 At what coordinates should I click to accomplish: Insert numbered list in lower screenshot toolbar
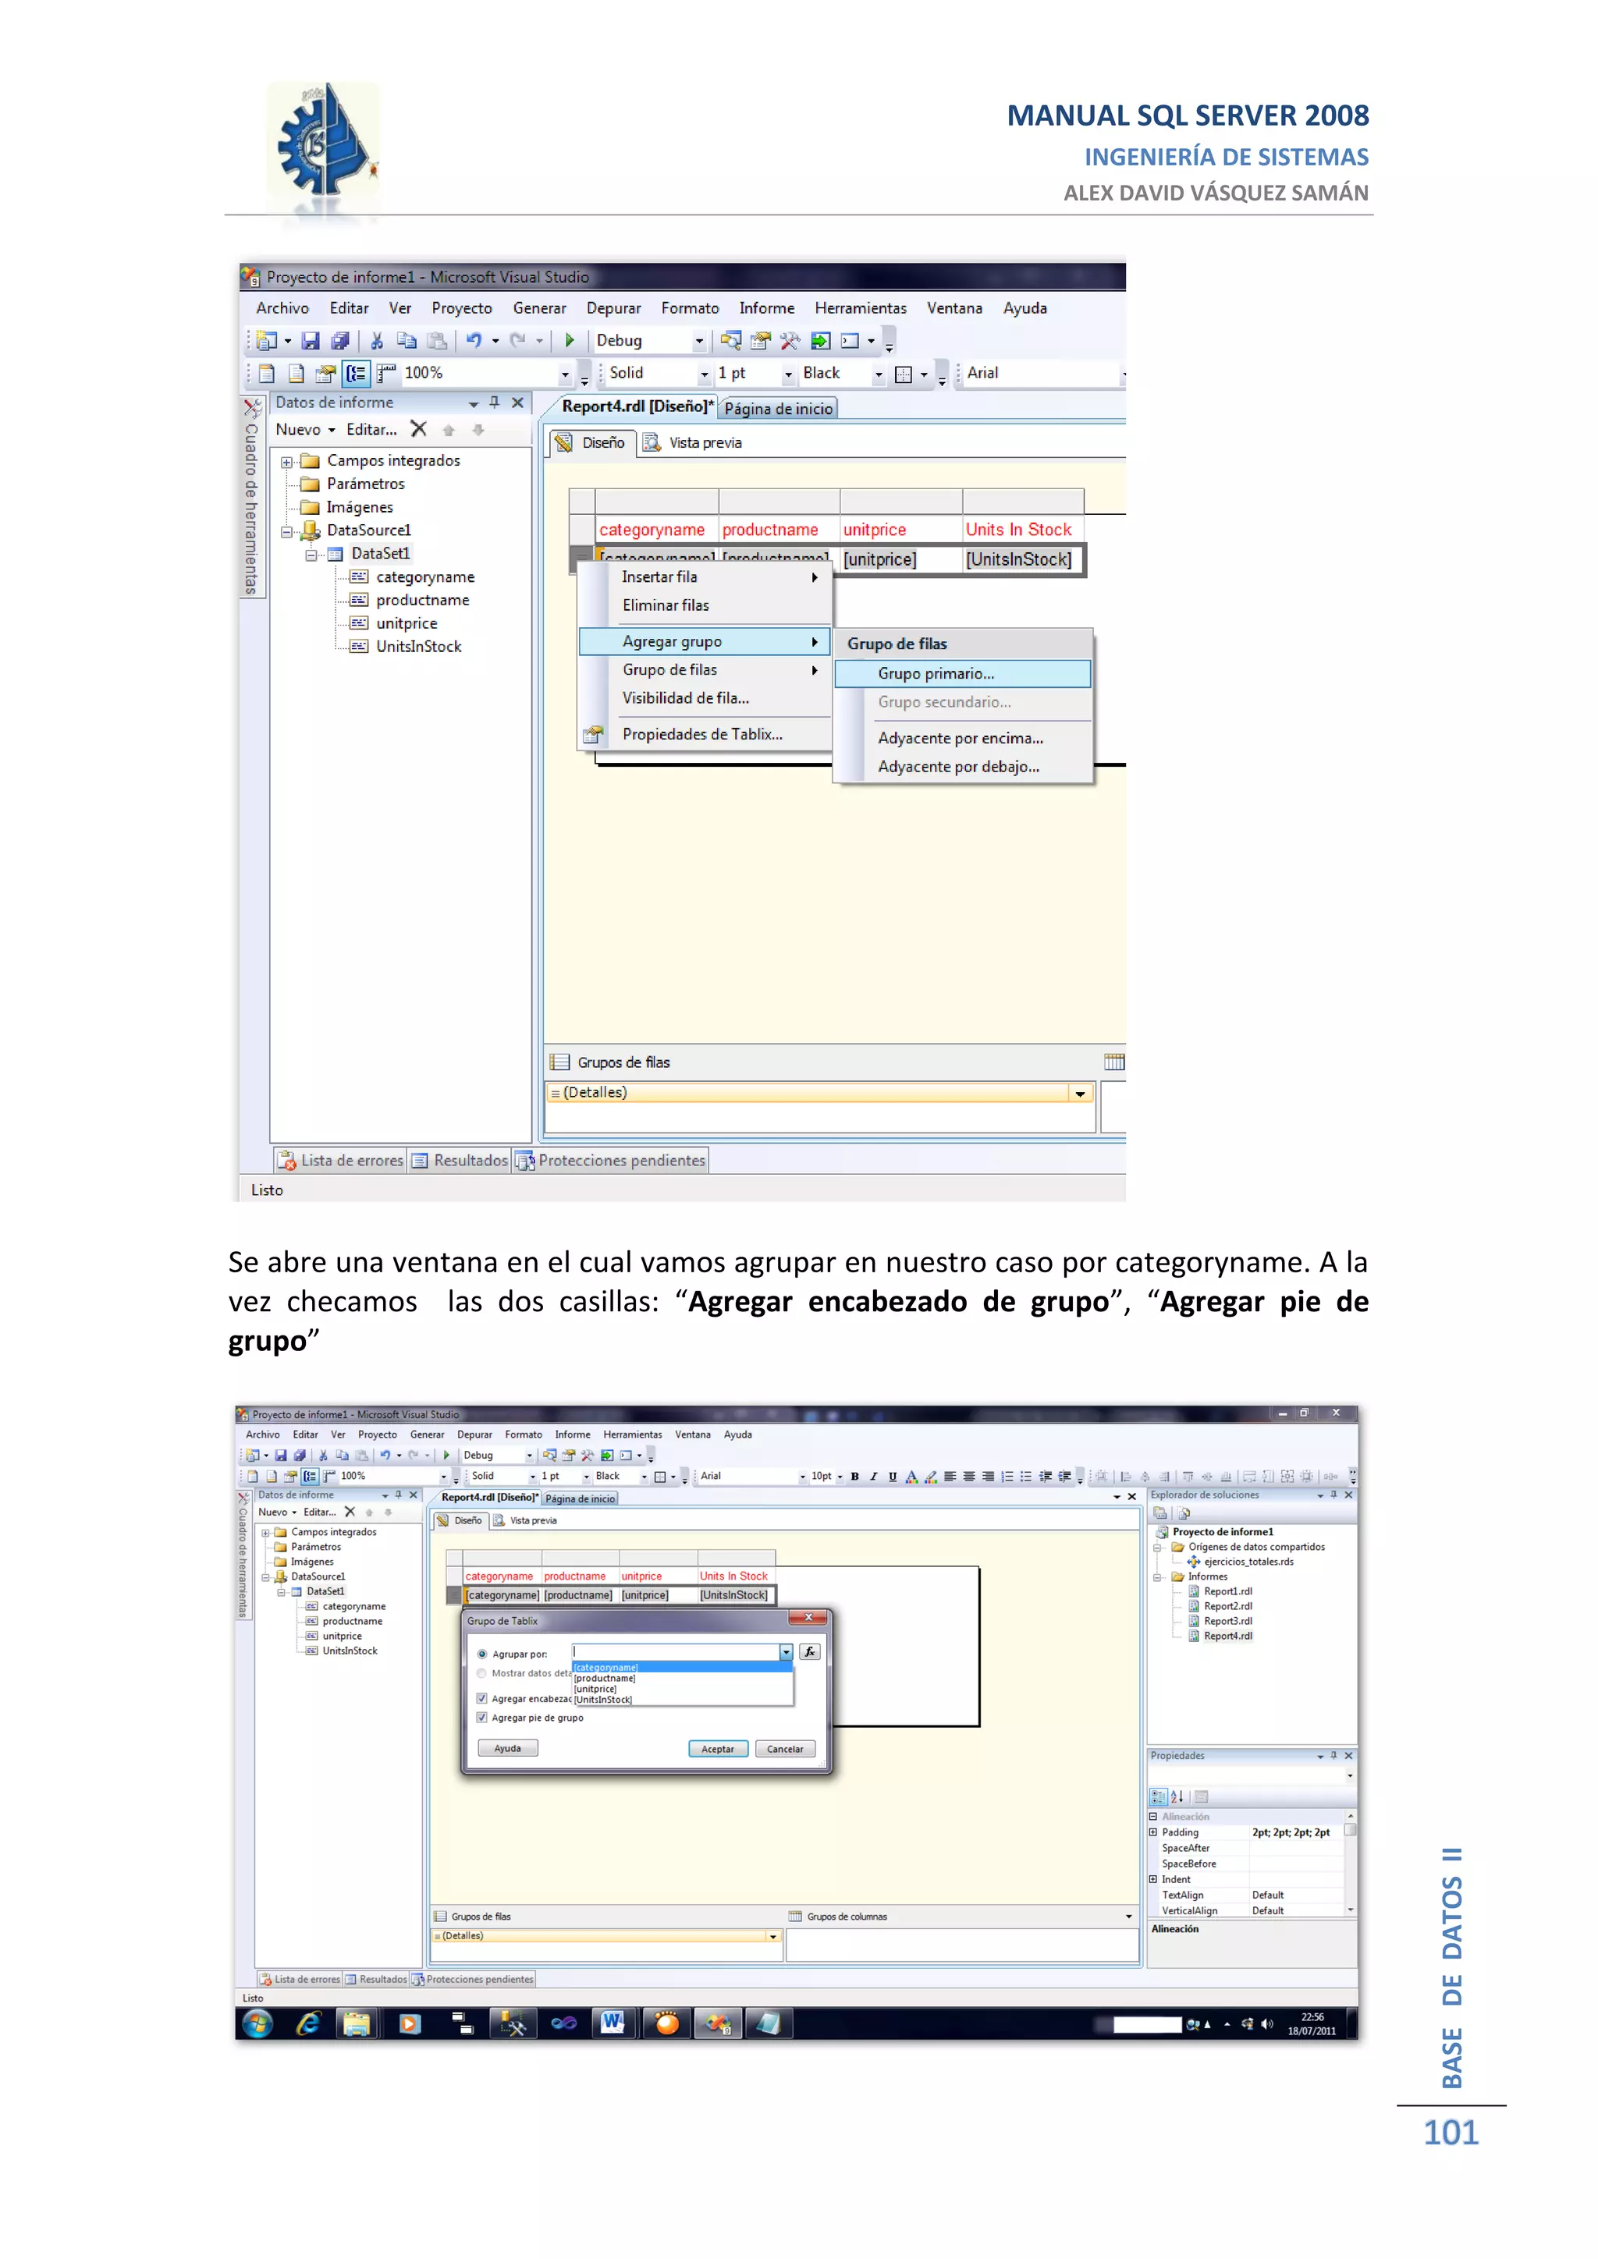(1007, 1476)
